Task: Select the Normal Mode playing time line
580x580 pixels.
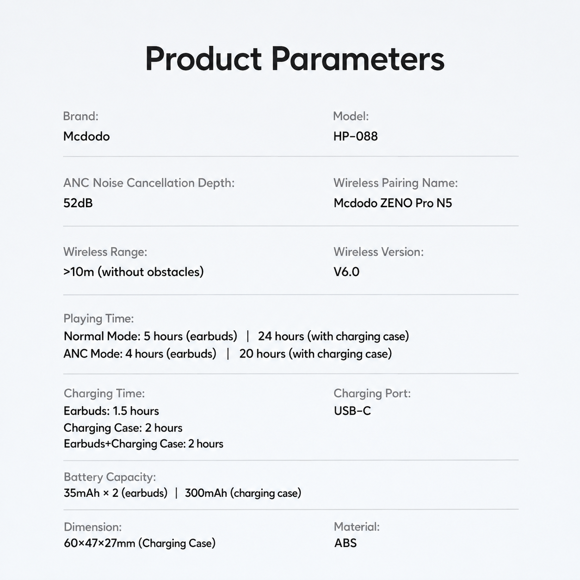Action: [236, 336]
